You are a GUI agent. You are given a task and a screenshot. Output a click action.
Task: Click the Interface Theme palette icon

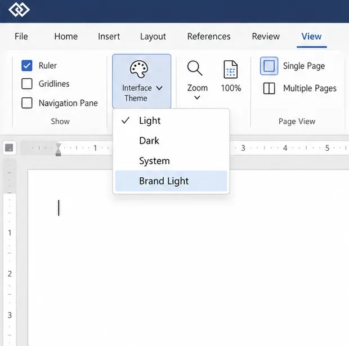click(x=139, y=69)
